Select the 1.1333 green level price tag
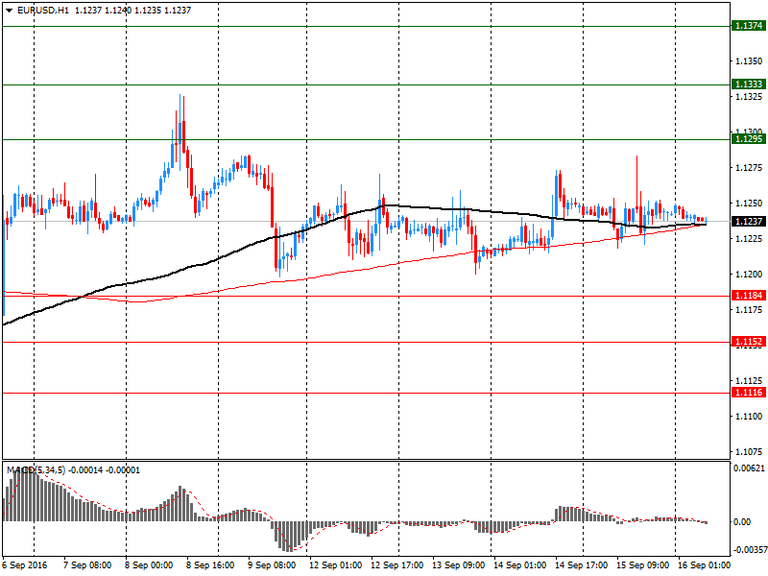This screenshot has height=576, width=768. (x=749, y=84)
